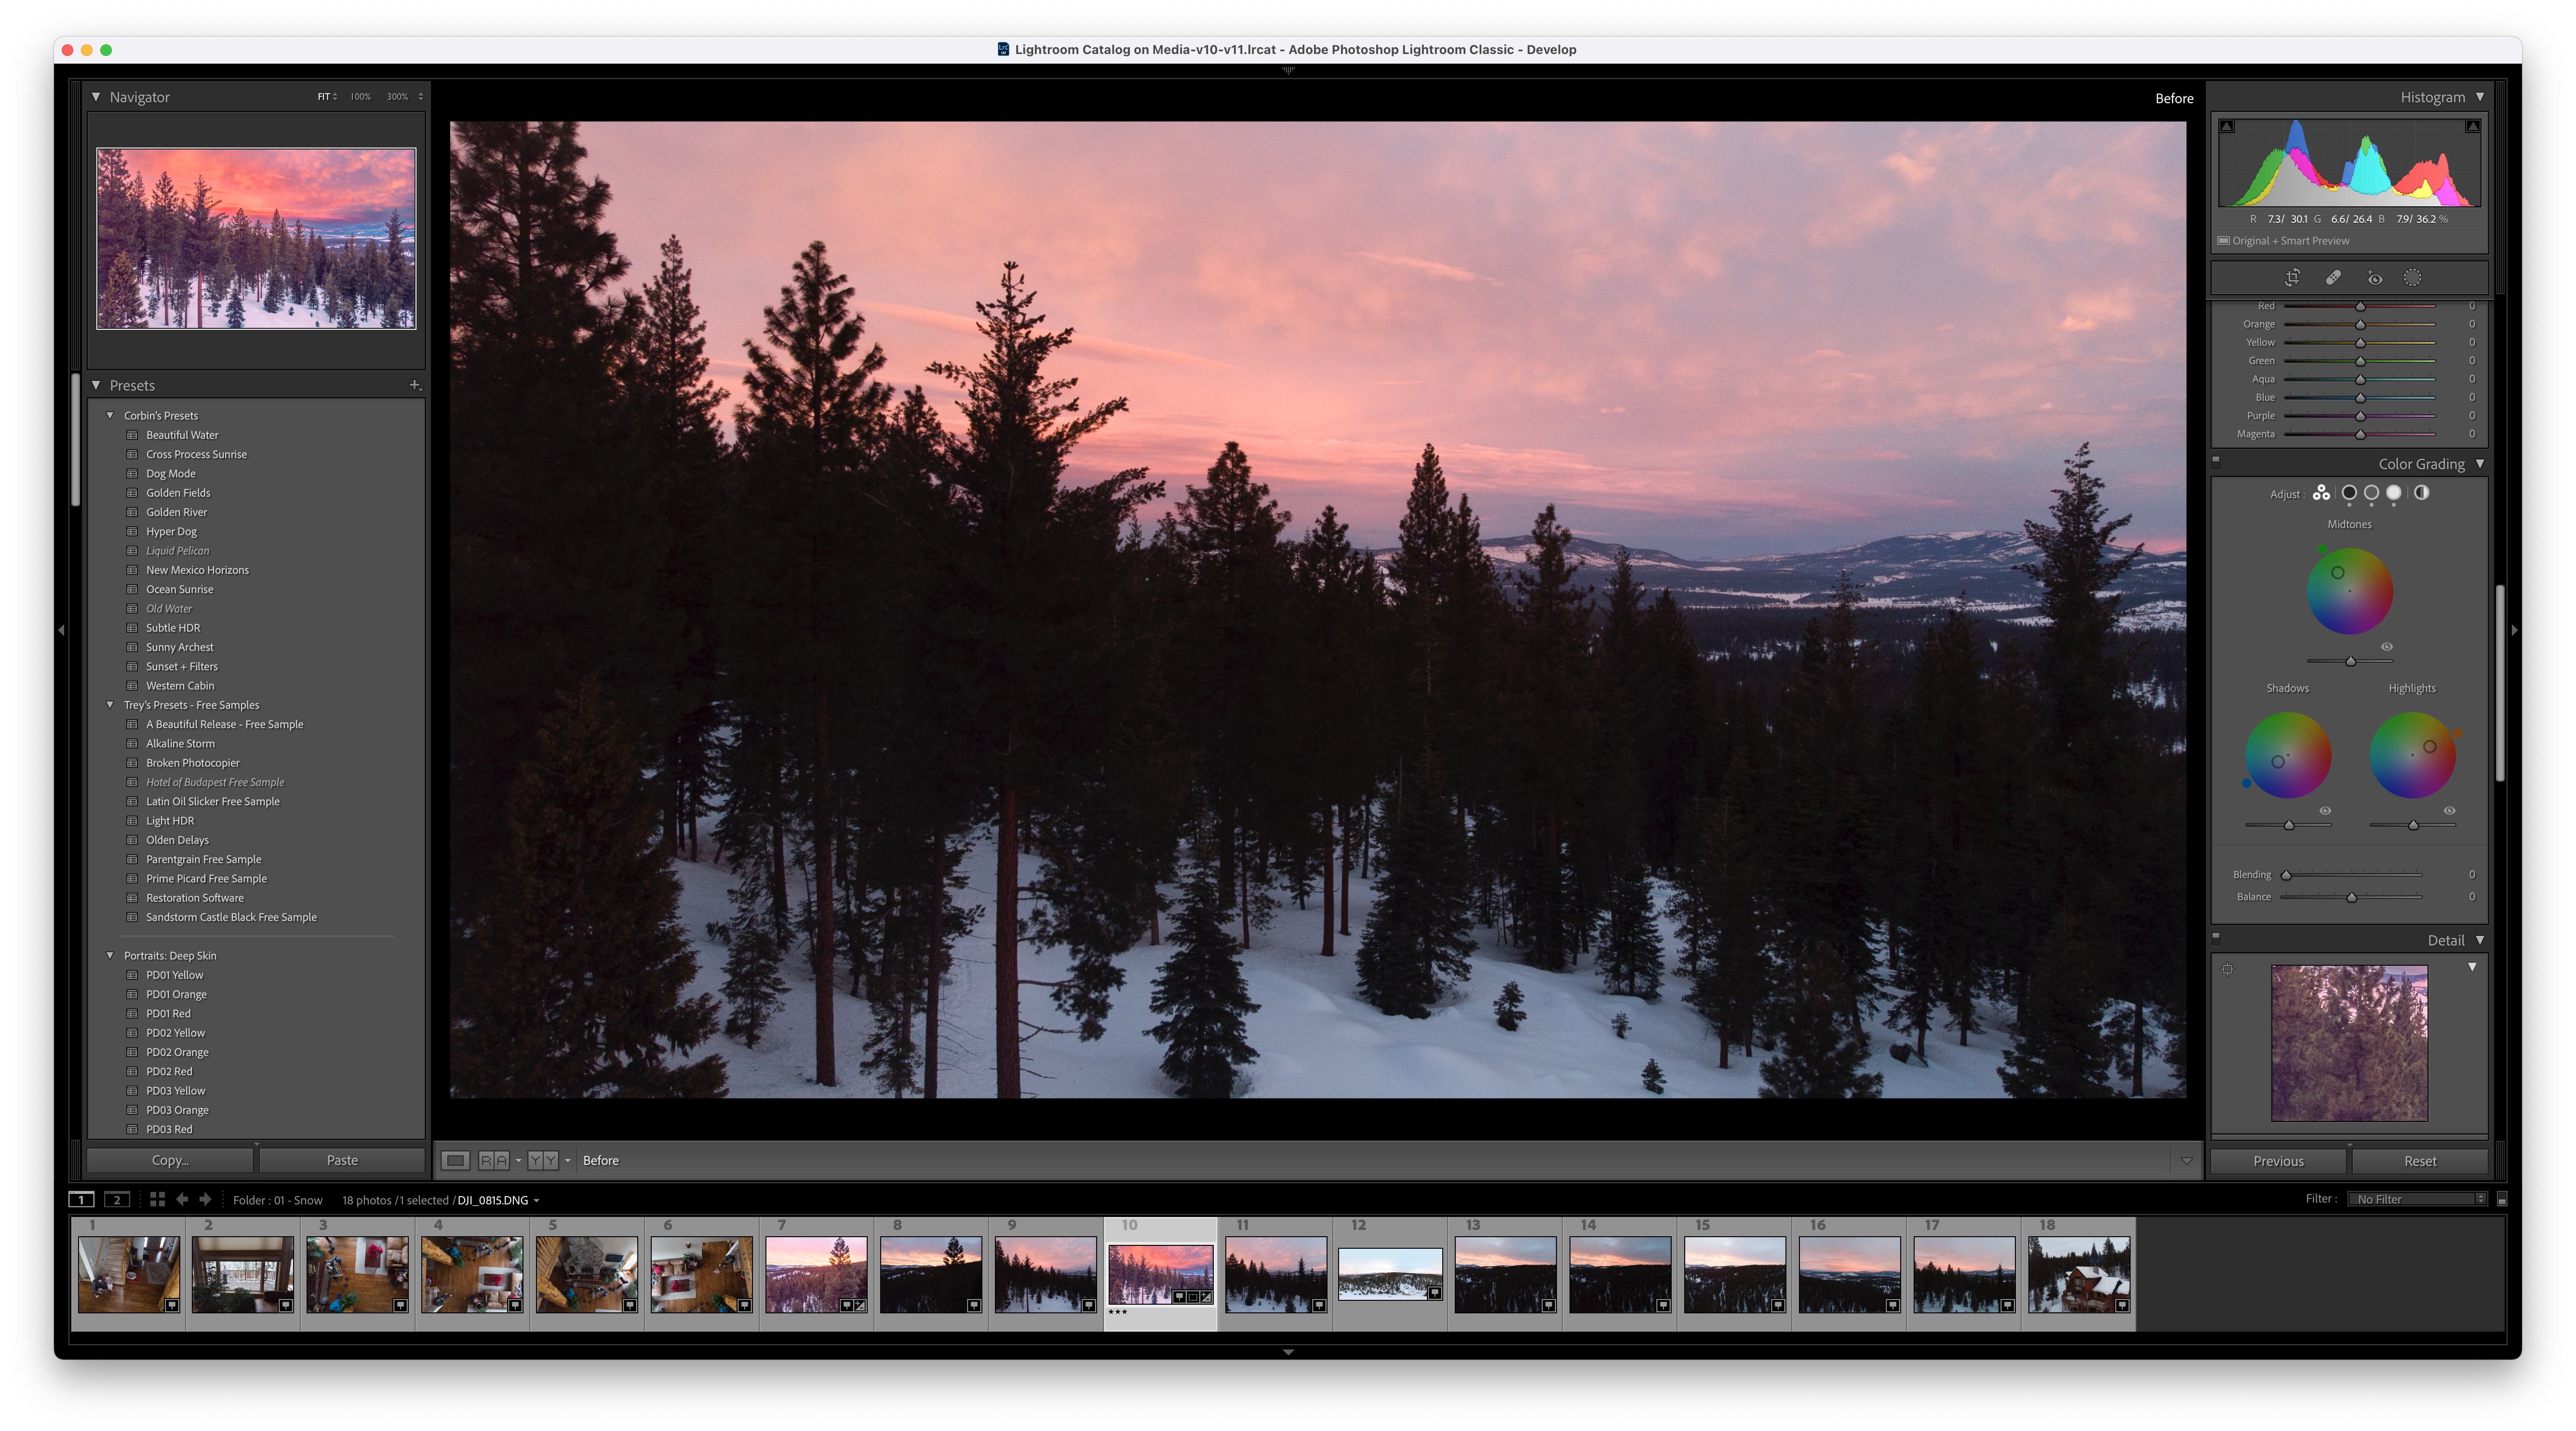
Task: Collapse the Color Grading panel
Action: (x=2480, y=464)
